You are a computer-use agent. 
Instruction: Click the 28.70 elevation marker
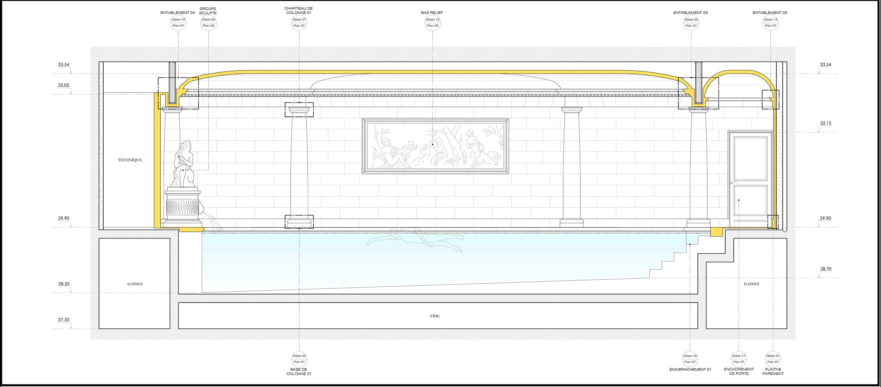(825, 269)
